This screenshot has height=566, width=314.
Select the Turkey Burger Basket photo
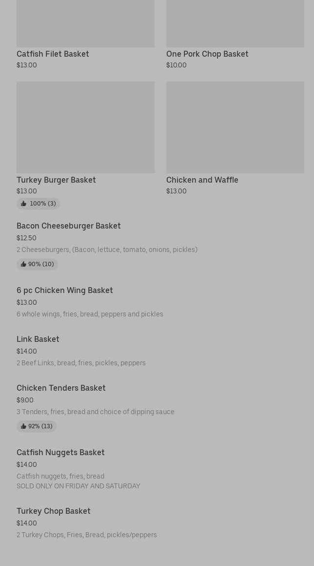pos(85,127)
